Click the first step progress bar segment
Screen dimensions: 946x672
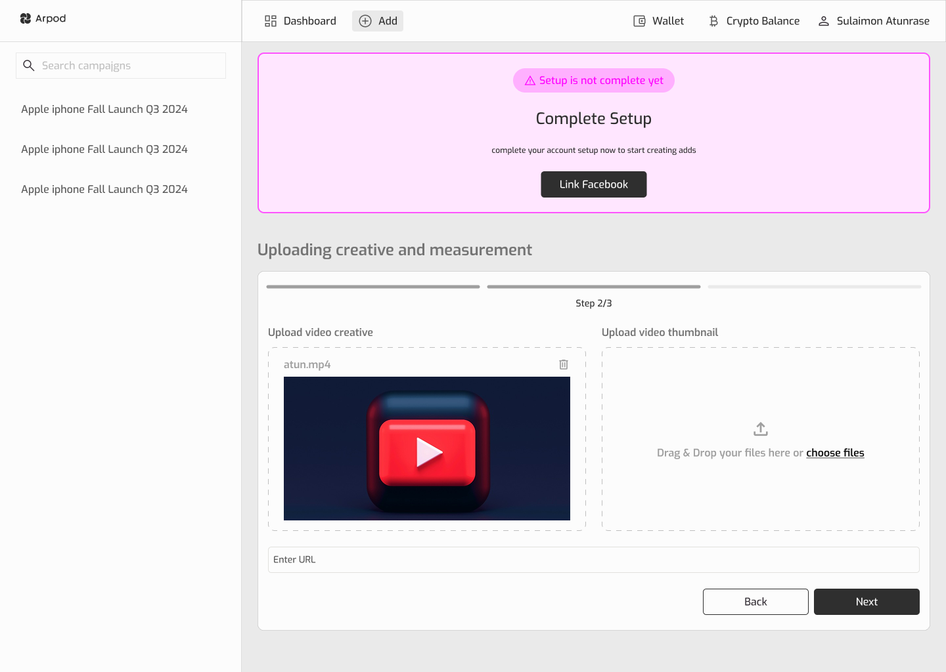pos(373,287)
